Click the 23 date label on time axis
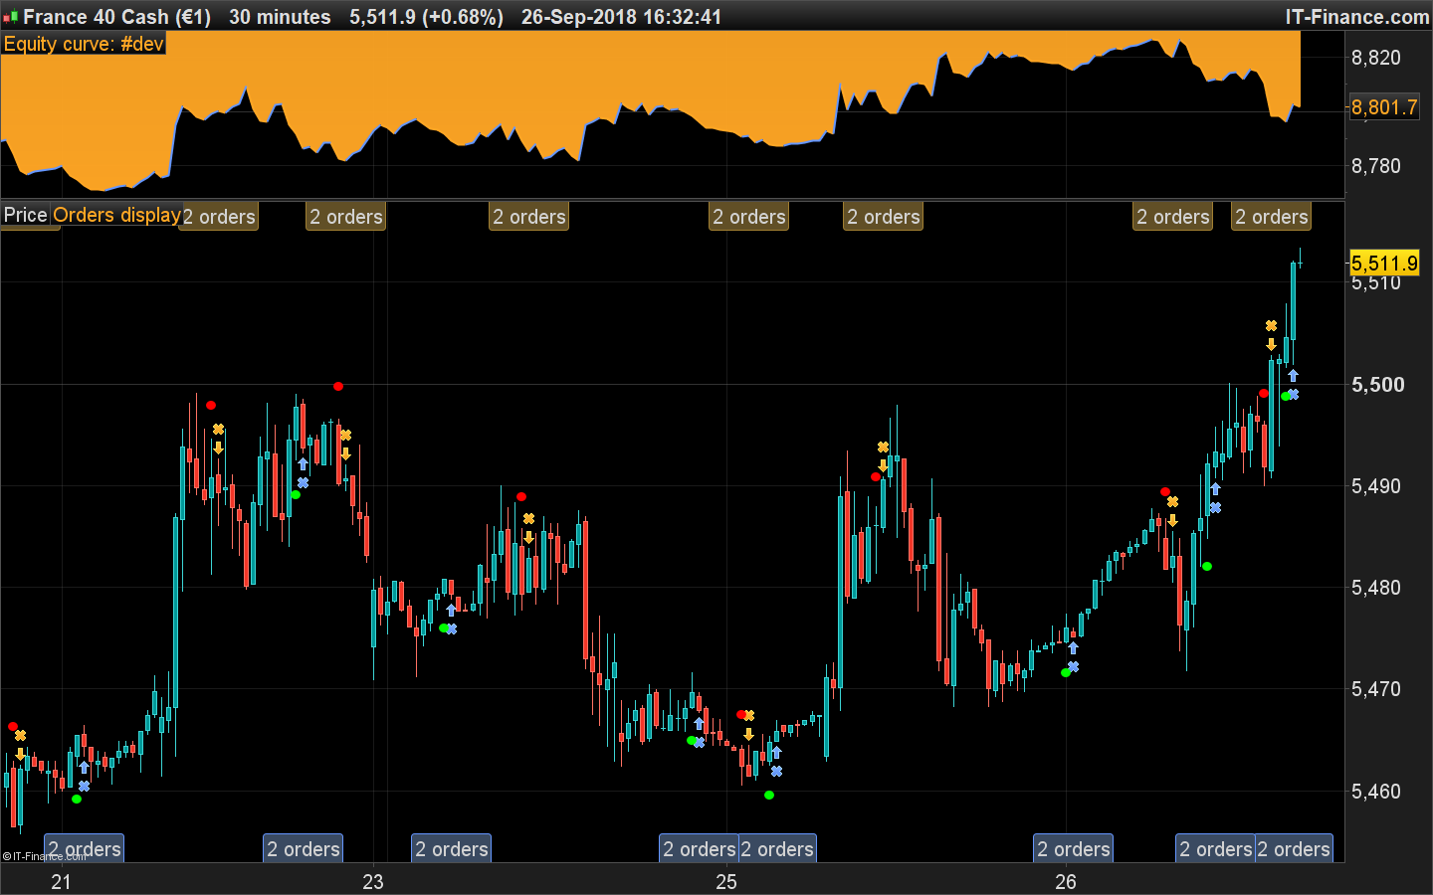 click(x=373, y=882)
